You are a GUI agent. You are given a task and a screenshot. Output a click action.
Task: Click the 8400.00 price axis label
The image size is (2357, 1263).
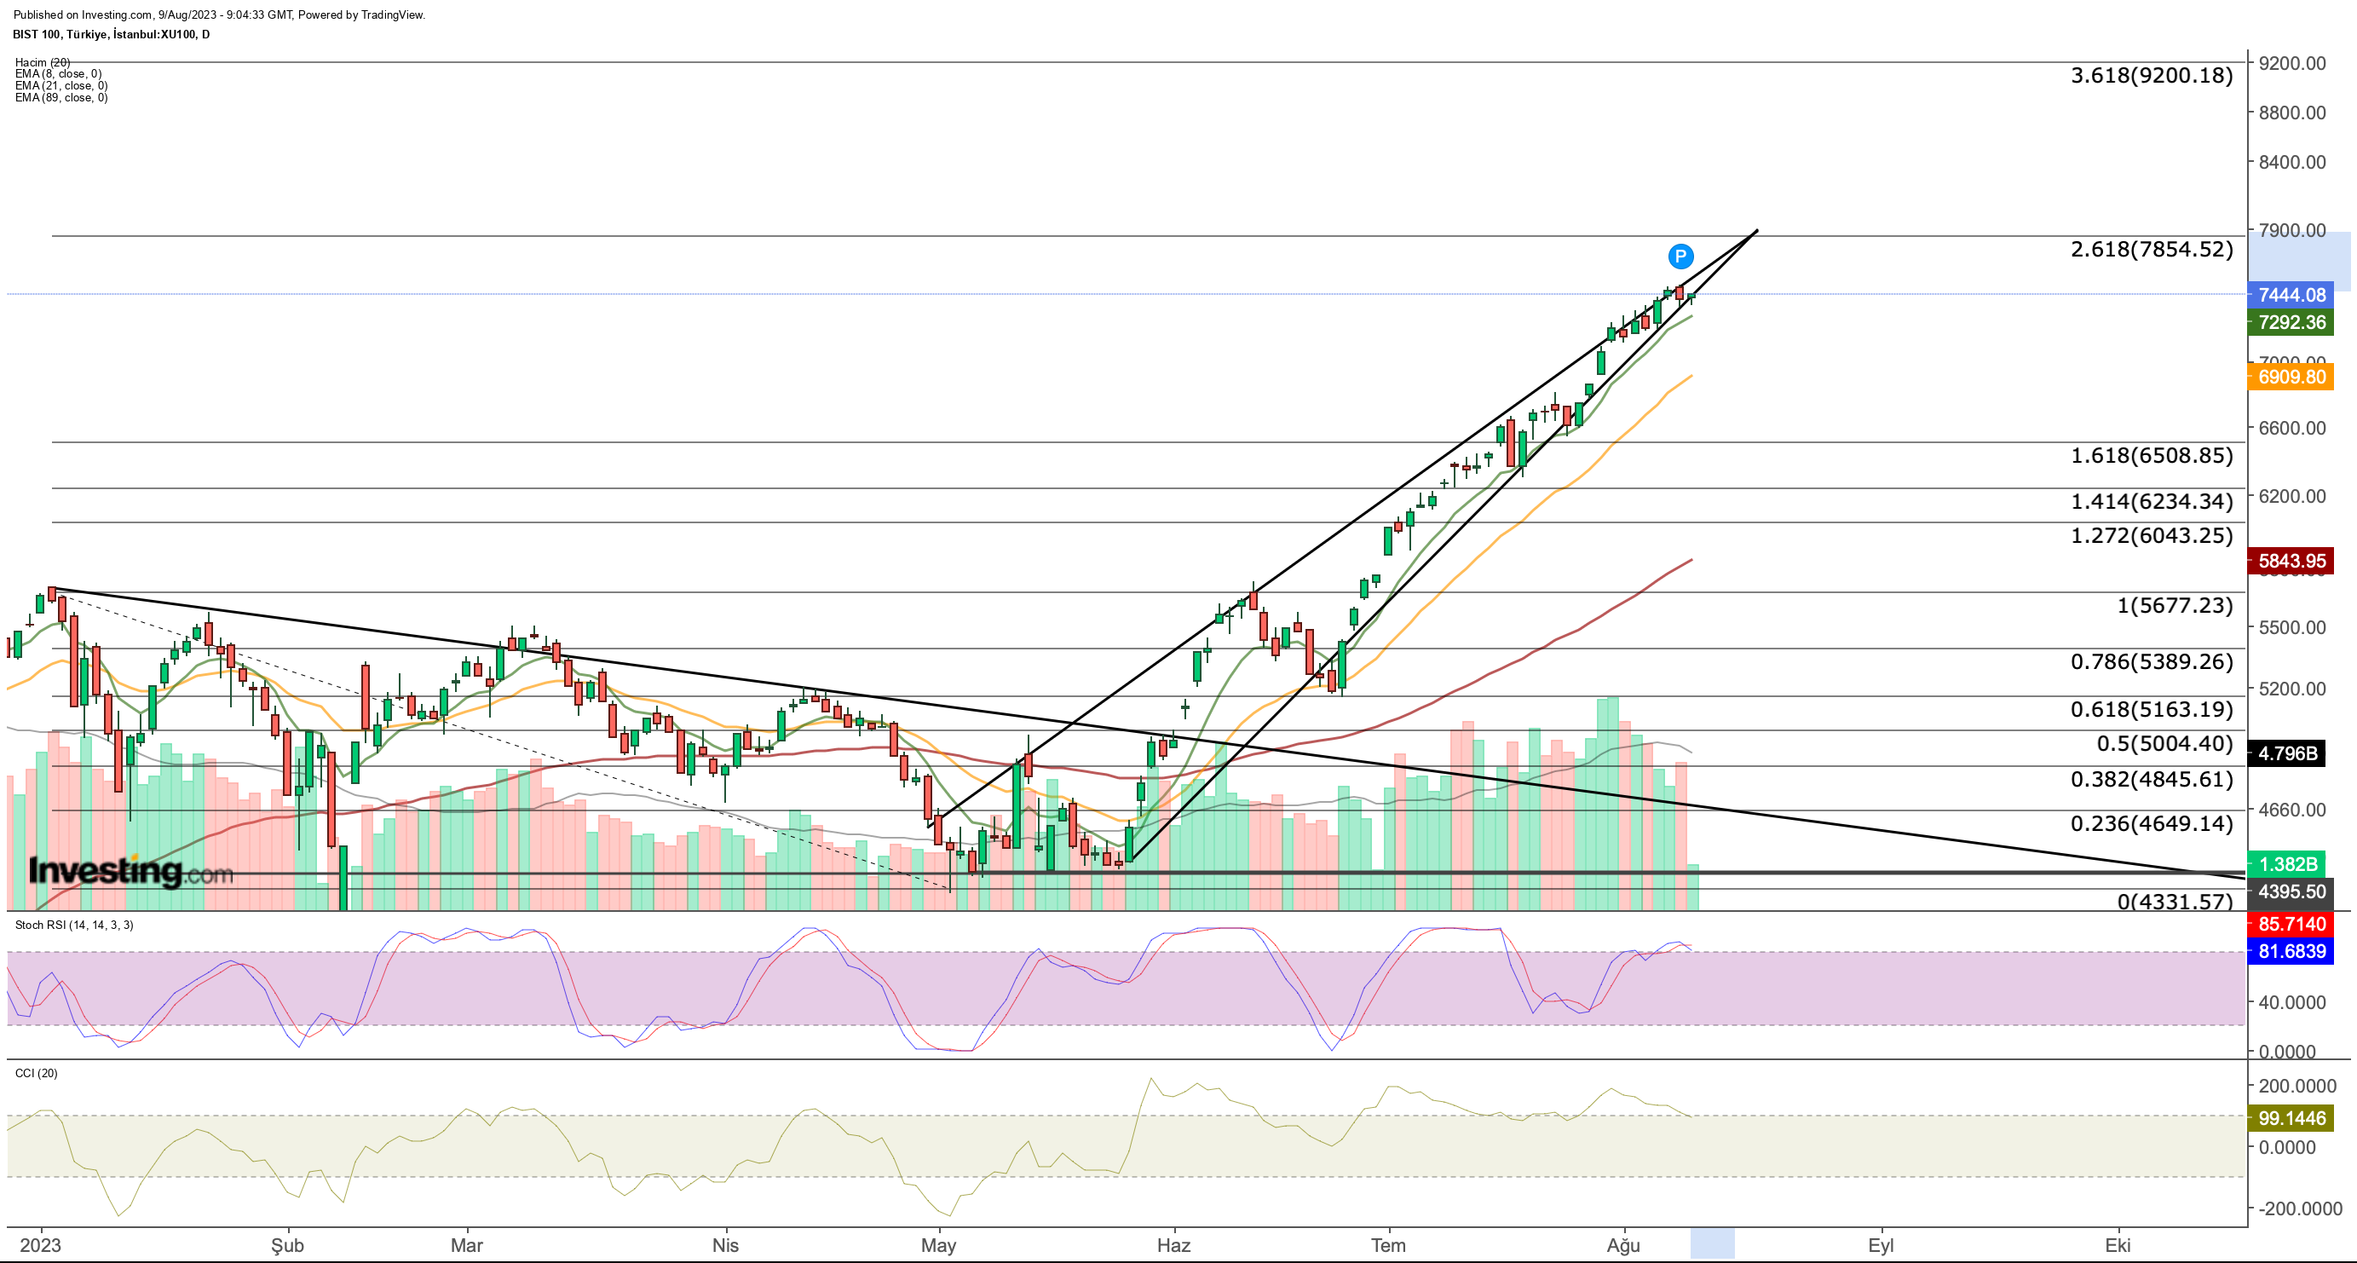point(2292,162)
